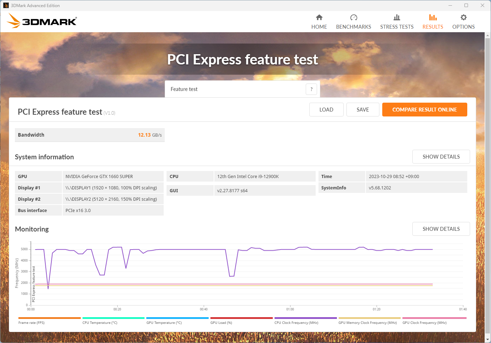Click the scroll up arrow
This screenshot has width=491, height=343.
click(488, 35)
